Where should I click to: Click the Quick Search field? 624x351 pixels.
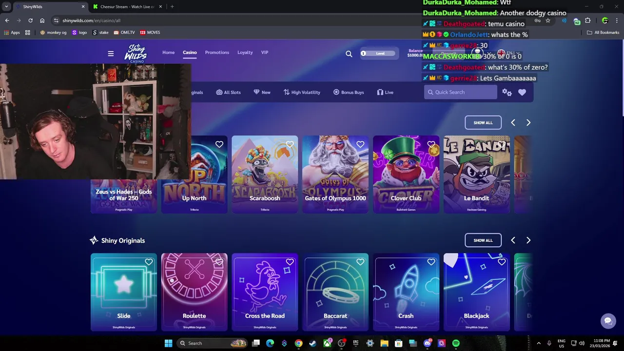[x=461, y=92]
